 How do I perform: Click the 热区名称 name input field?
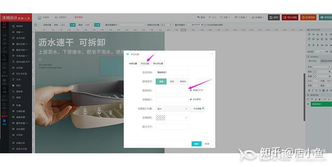(172, 72)
